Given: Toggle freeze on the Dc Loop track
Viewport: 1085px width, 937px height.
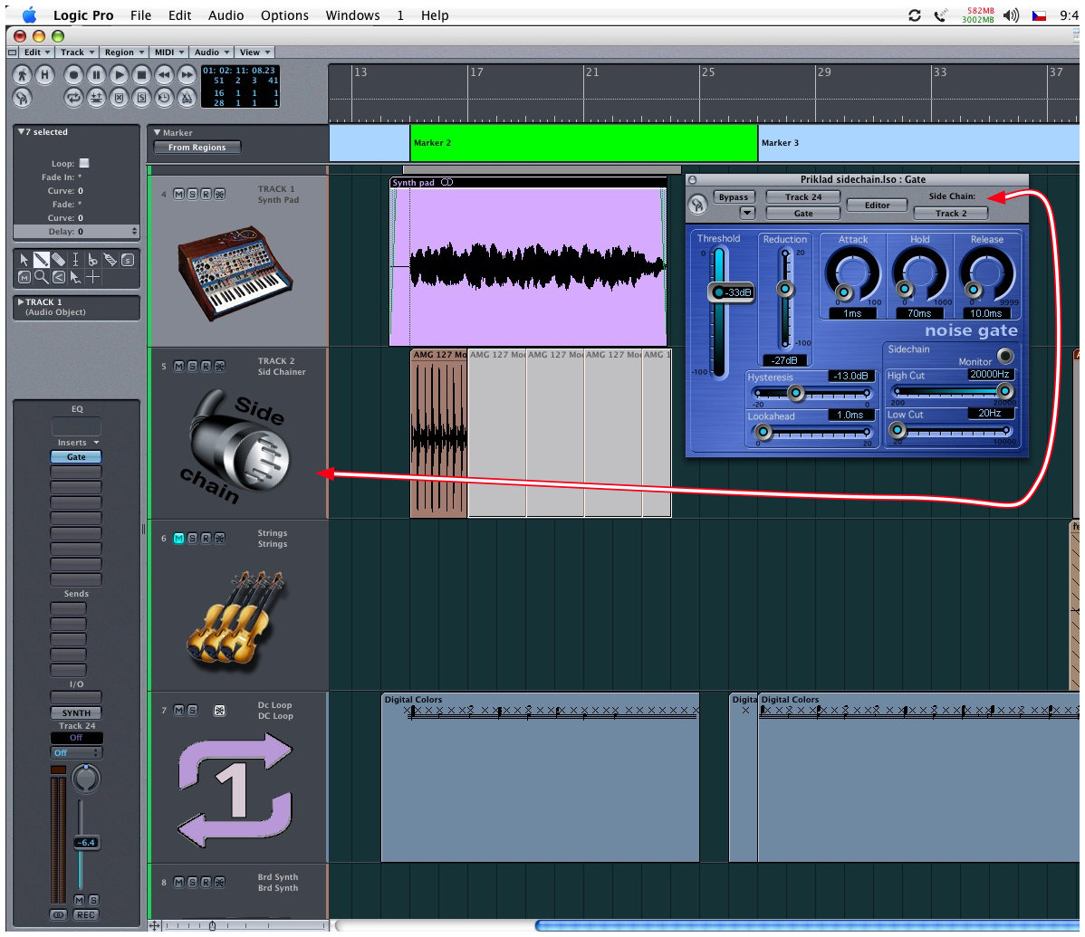Looking at the screenshot, I should tap(219, 710).
